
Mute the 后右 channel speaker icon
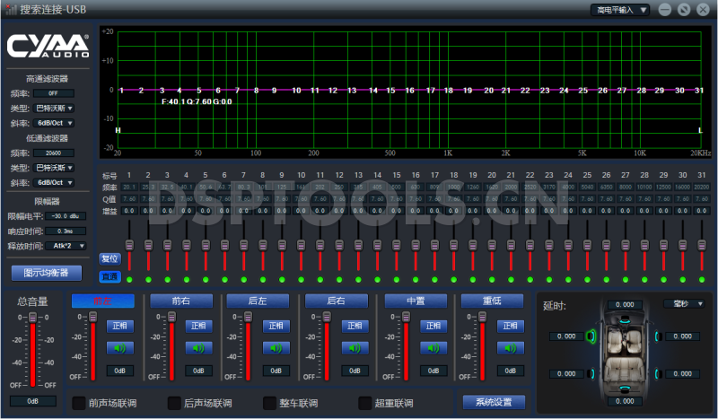tap(355, 348)
